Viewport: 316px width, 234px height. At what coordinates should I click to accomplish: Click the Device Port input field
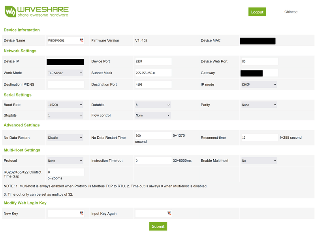point(152,61)
